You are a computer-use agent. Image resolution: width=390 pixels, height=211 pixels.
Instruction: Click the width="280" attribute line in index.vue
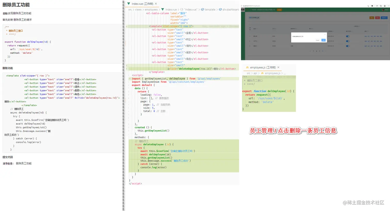[x=179, y=23]
